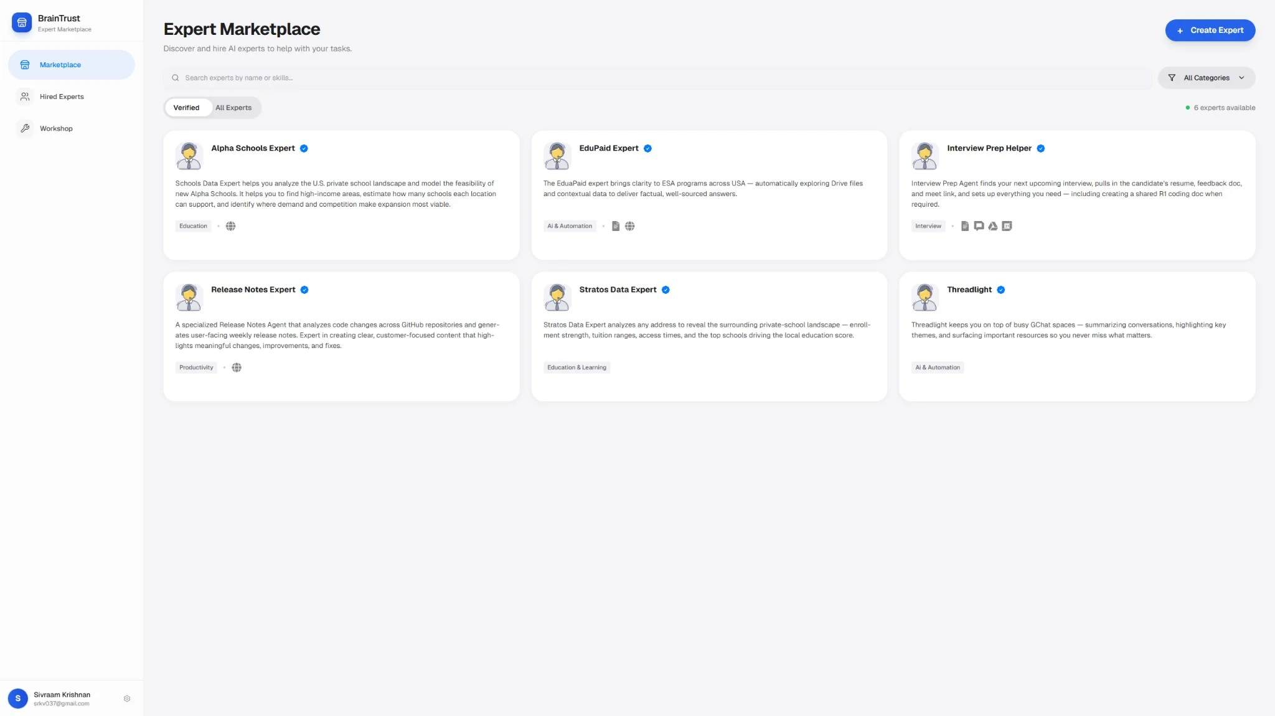Click the Expert Marketplace page heading

pyautogui.click(x=242, y=29)
